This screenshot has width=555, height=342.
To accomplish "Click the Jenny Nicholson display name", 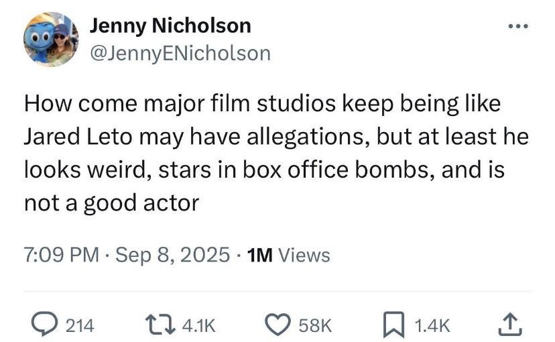I will pyautogui.click(x=170, y=26).
